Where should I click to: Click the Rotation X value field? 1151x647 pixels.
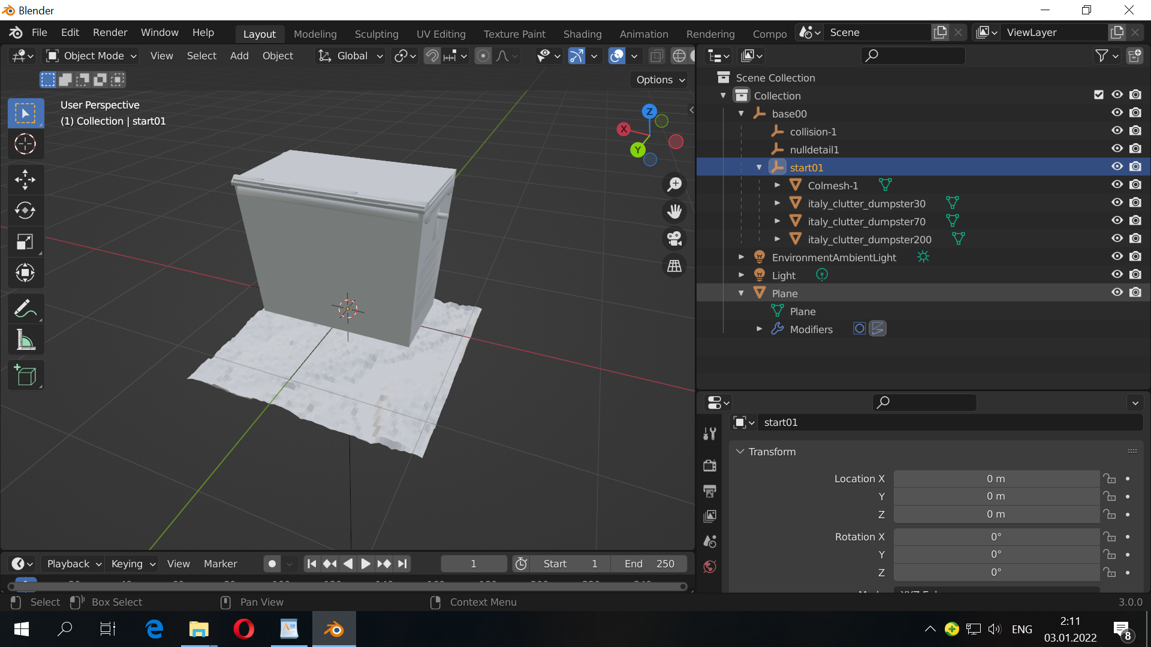(x=996, y=537)
